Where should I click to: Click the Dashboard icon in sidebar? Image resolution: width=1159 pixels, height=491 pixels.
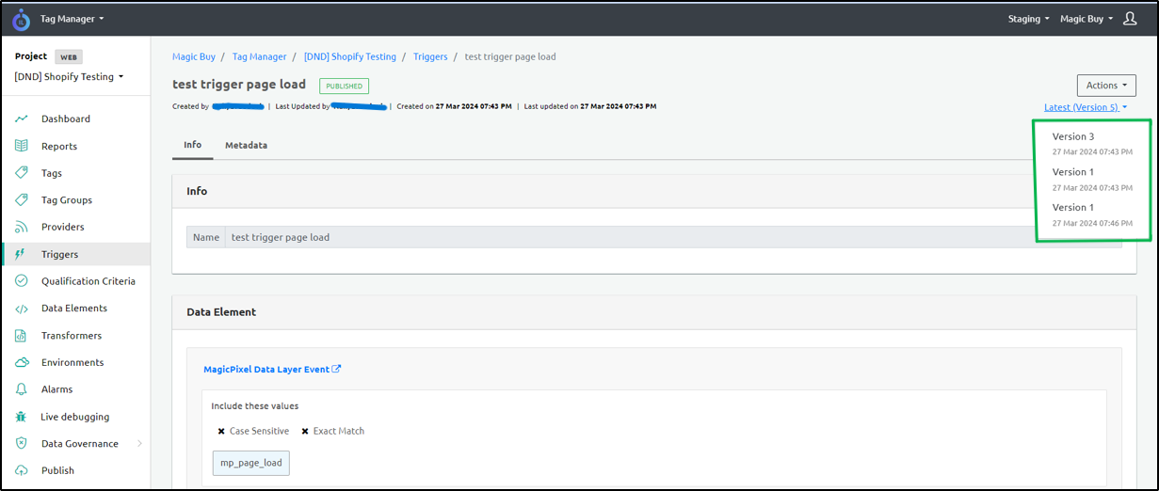coord(21,119)
